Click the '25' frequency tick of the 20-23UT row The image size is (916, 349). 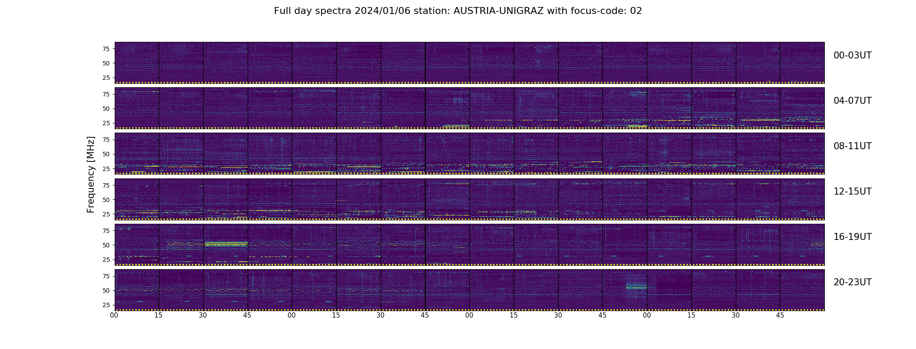click(106, 305)
